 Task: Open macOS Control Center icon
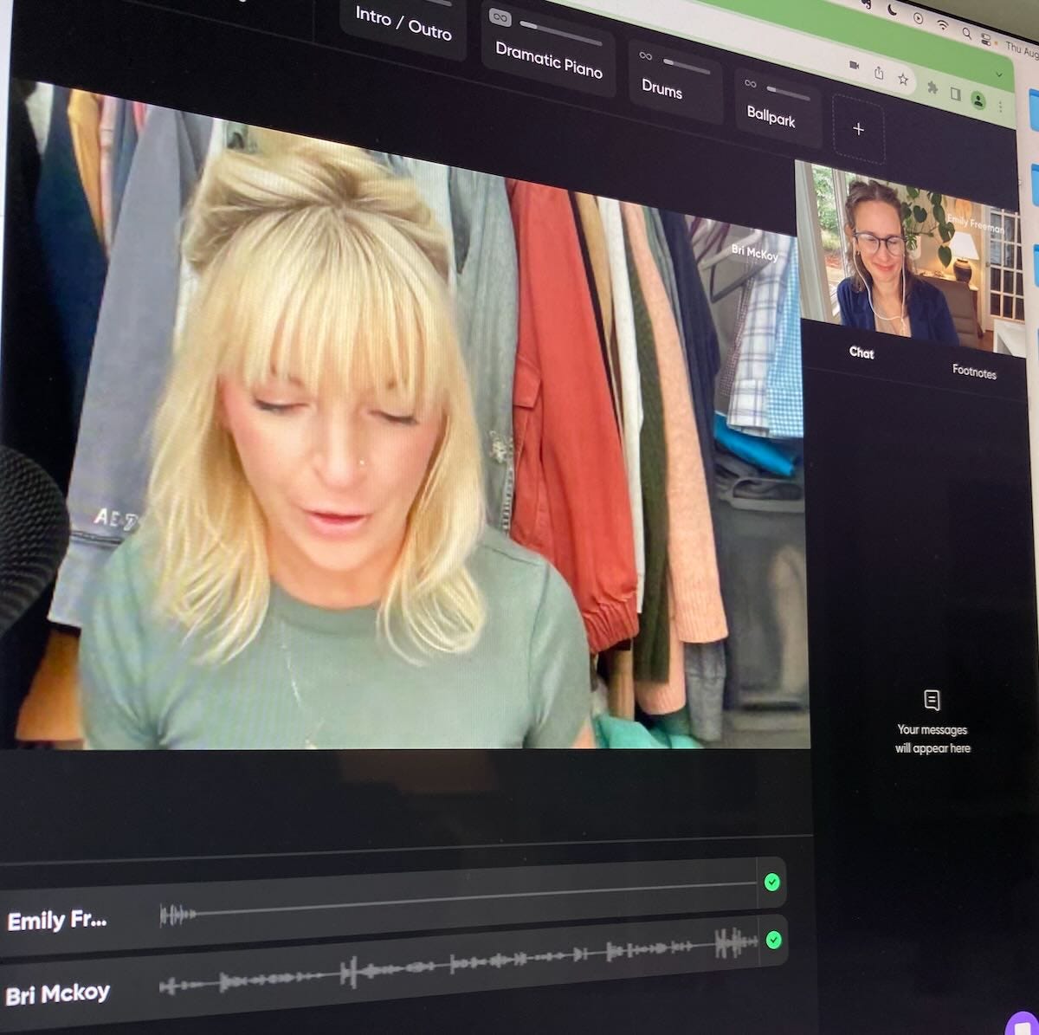986,38
